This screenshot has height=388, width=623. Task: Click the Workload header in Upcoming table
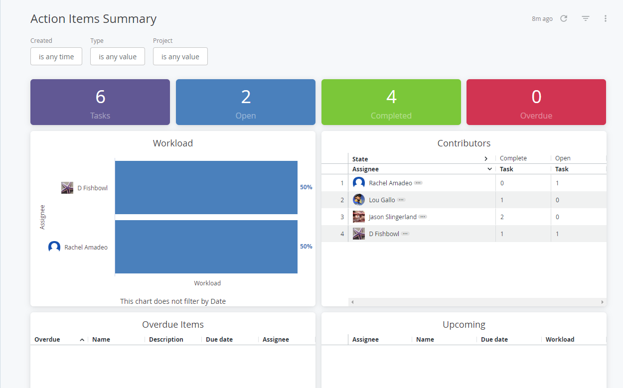pyautogui.click(x=560, y=340)
